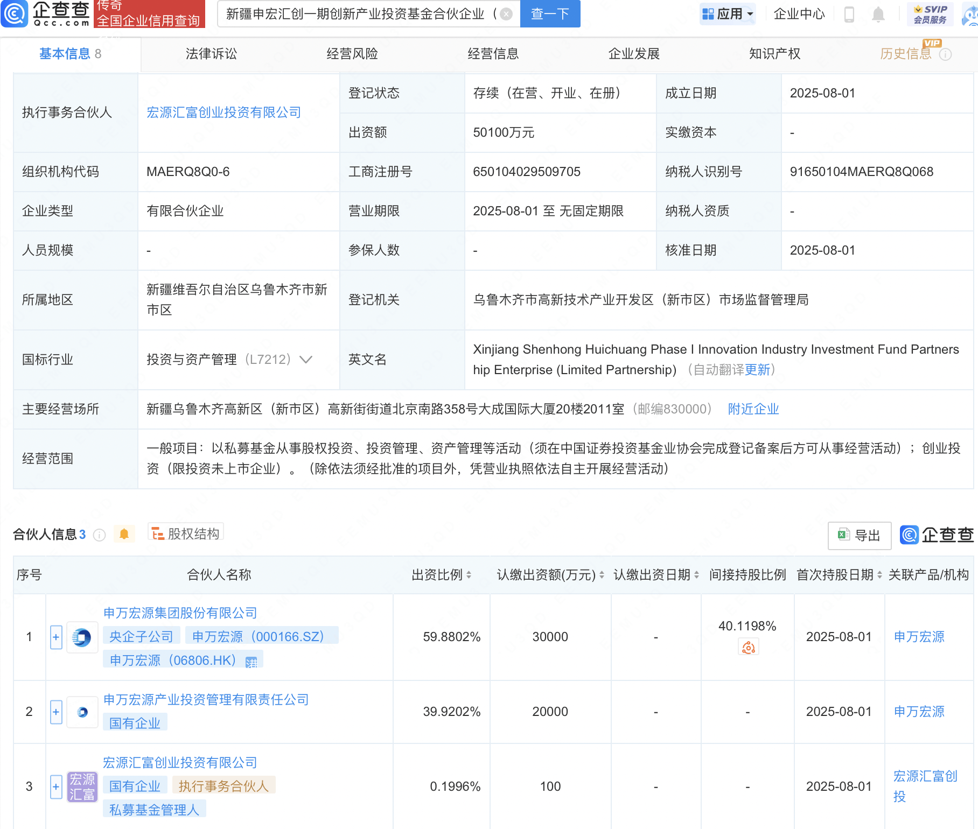Switch to 法律诉讼 tab
This screenshot has height=829, width=978.
[211, 54]
